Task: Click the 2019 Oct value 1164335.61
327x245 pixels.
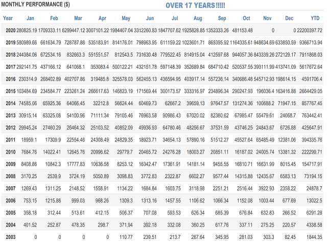Action: (241, 42)
